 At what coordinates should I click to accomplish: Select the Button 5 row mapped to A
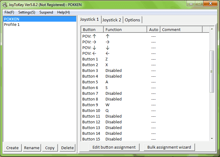(x=145, y=82)
